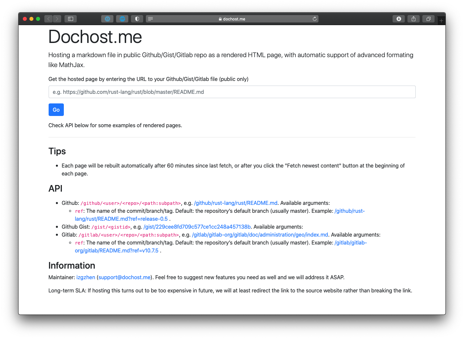
Task: Show all tabs overview button
Action: pos(428,19)
